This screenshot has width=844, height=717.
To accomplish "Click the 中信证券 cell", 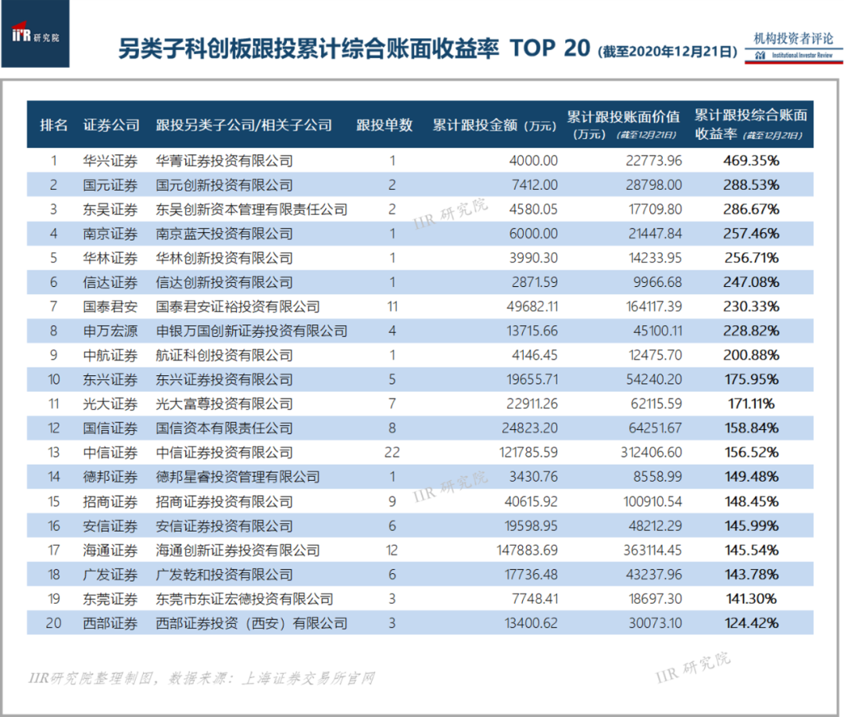I will coord(110,452).
